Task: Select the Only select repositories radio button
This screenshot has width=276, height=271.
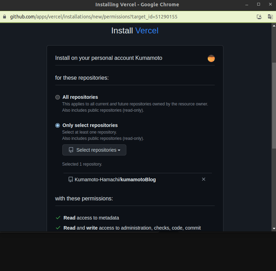Action: pyautogui.click(x=57, y=125)
